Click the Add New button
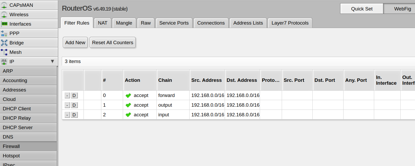Screen dimensions: 415x166 point(75,42)
